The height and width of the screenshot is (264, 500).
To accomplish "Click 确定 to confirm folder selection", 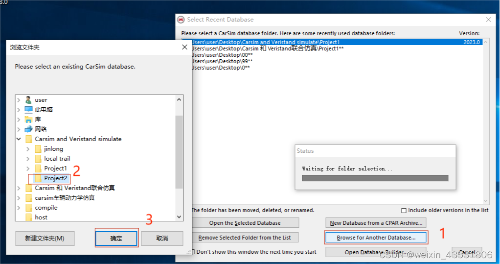I will coord(116,239).
